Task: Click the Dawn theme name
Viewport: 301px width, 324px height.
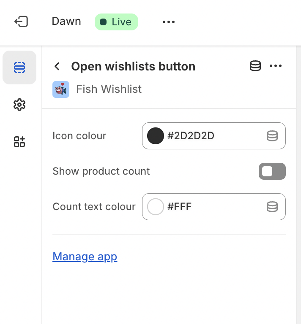Action: (x=66, y=22)
